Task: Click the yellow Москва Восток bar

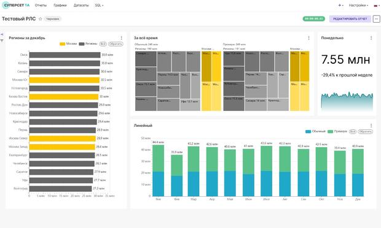Action: point(64,97)
